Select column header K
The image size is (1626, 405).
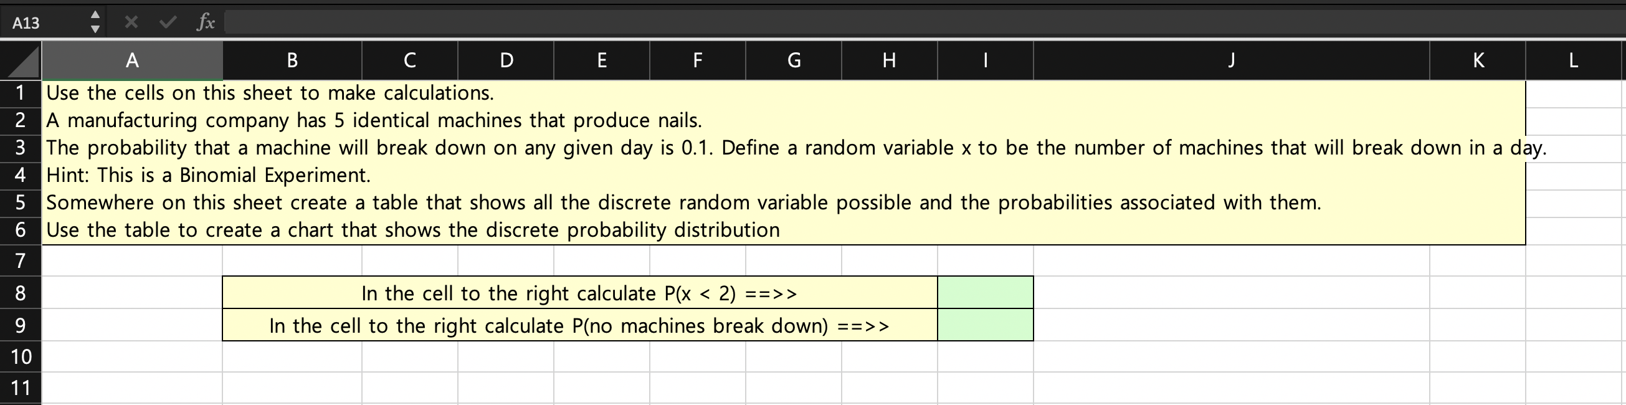click(1478, 60)
